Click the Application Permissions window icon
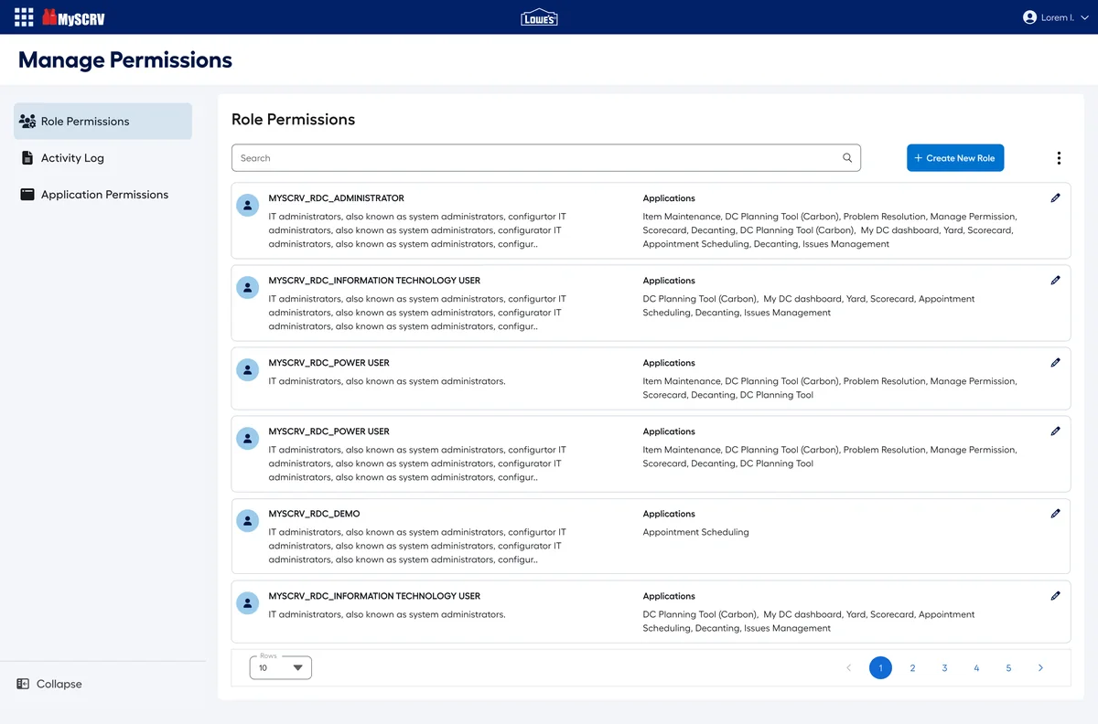 [27, 195]
